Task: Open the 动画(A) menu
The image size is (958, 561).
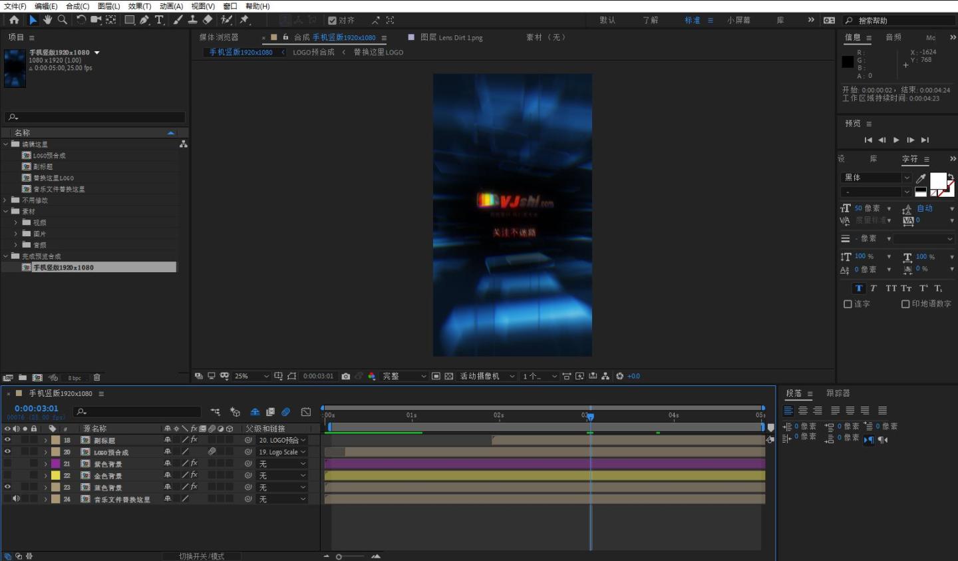Action: (171, 6)
